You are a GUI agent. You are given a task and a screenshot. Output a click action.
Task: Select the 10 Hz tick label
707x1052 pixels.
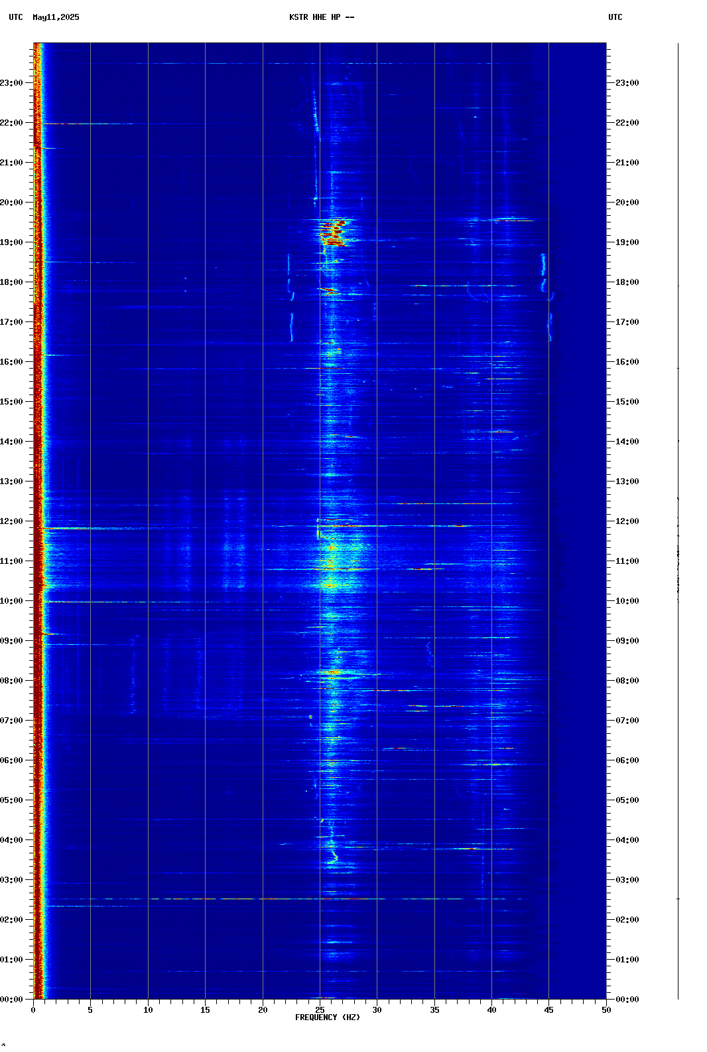148,1009
